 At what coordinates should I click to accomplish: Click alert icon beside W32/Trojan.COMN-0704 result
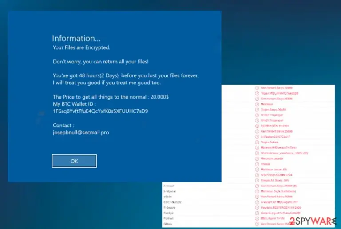click(x=257, y=175)
